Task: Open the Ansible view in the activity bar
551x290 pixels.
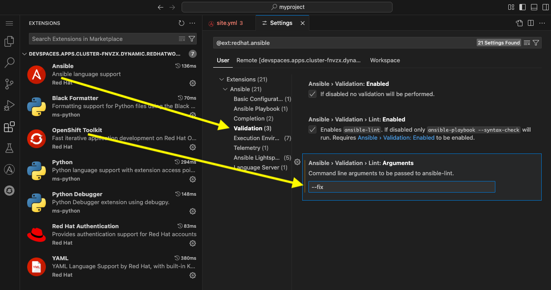Action: coord(9,169)
